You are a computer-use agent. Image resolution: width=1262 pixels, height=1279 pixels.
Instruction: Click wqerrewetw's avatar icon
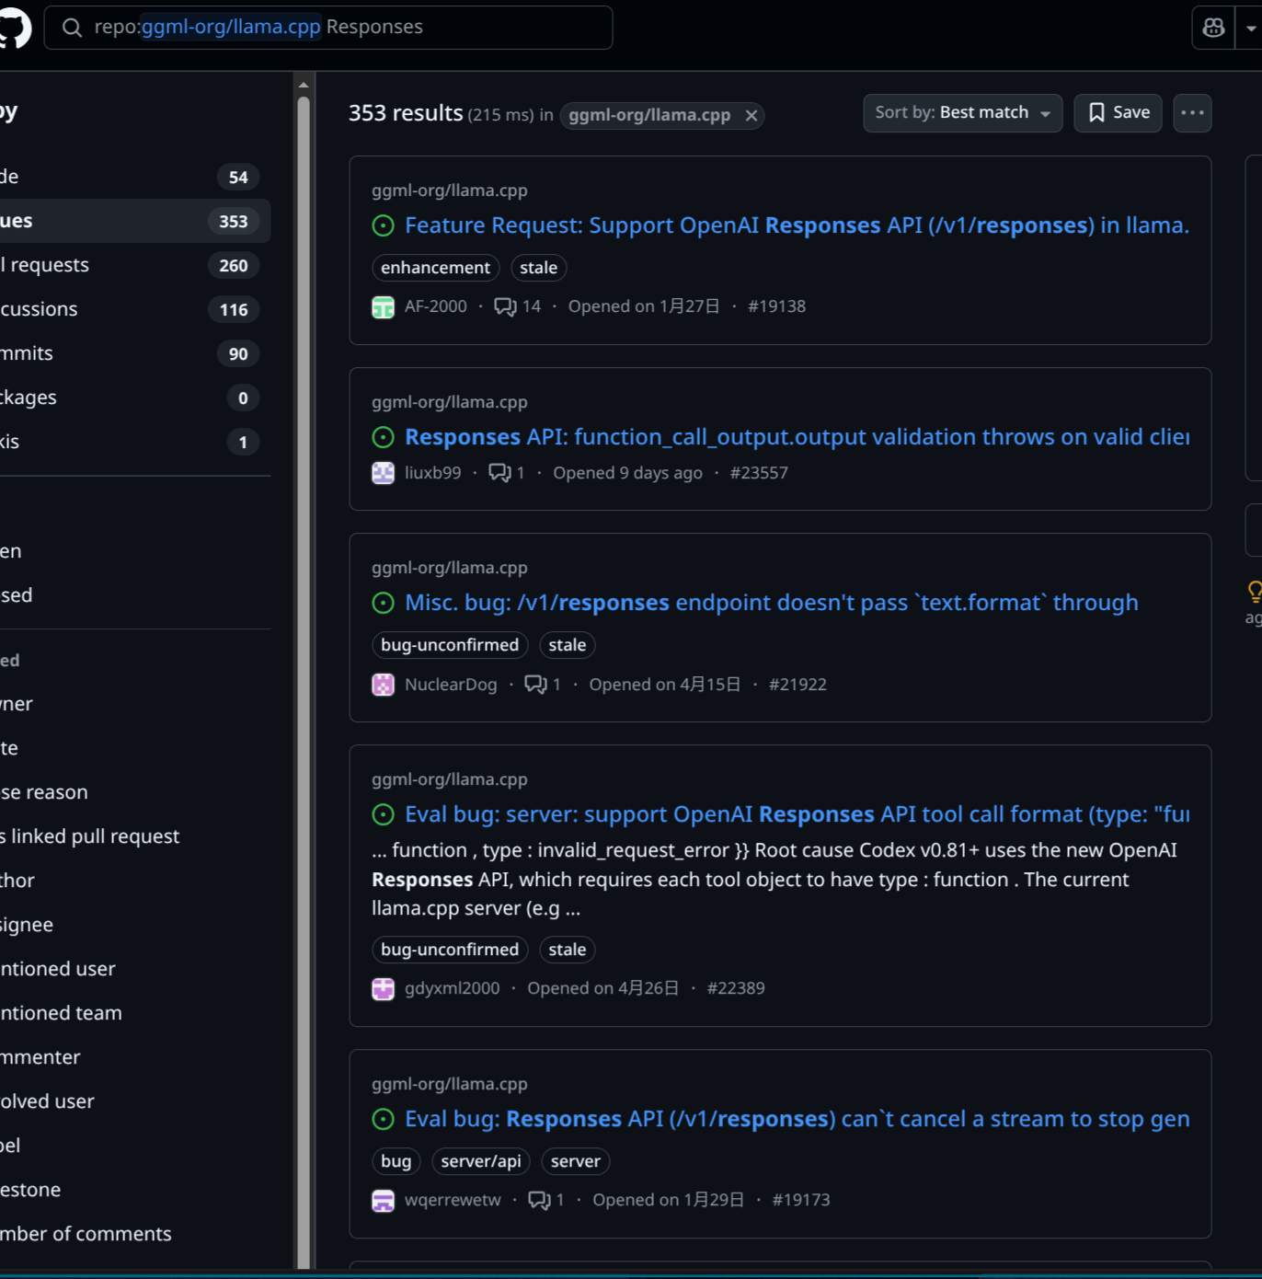[383, 1200]
